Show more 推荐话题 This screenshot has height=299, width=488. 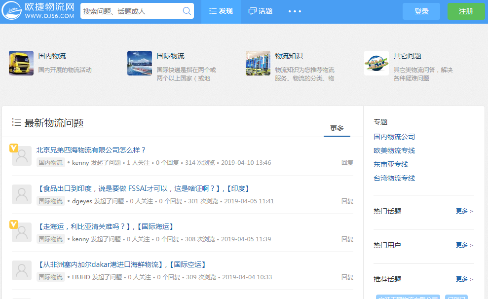click(464, 279)
